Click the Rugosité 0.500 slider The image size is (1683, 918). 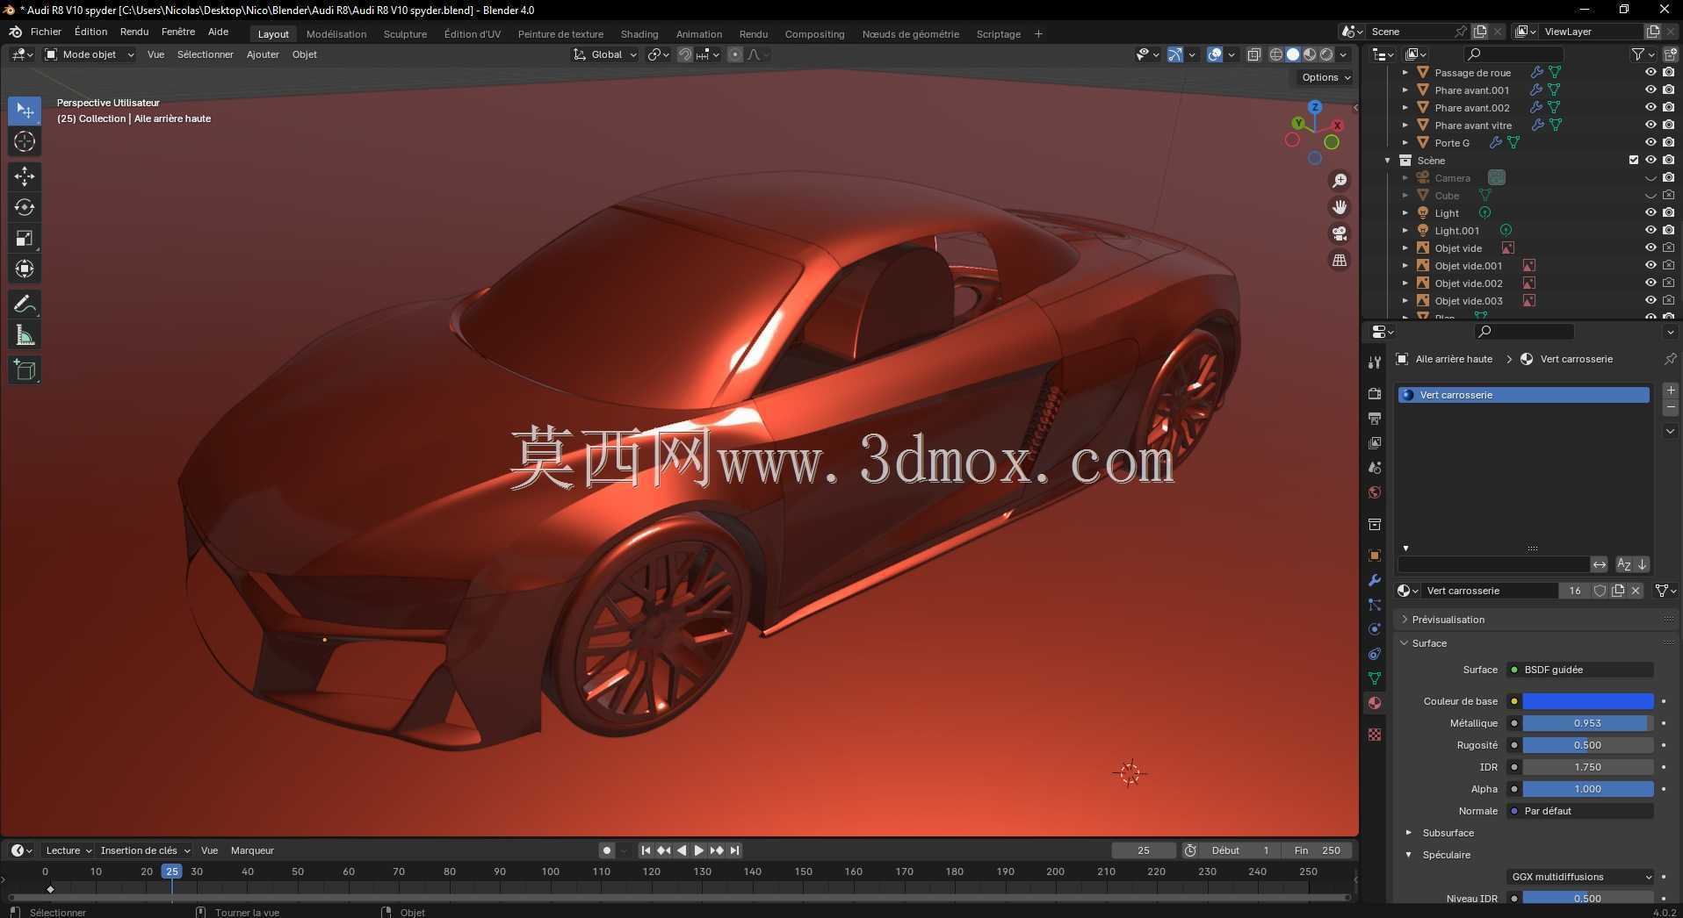coord(1588,745)
